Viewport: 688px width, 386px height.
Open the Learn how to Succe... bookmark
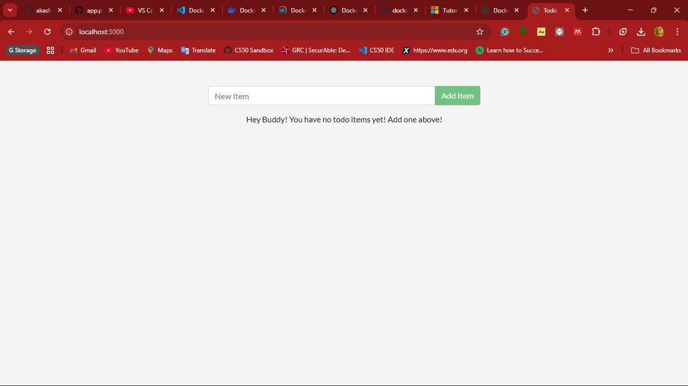click(x=510, y=50)
